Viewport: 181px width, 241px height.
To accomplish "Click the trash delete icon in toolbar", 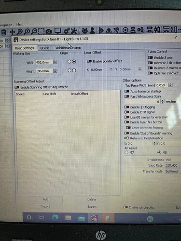I will coord(3,32).
